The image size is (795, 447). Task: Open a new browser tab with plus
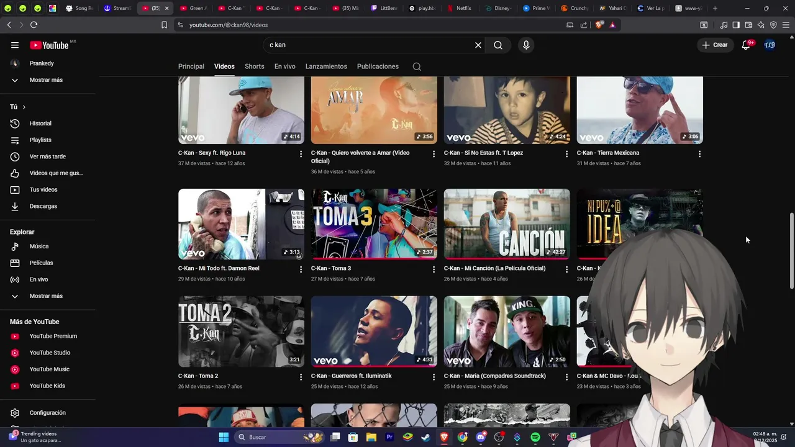tap(715, 8)
